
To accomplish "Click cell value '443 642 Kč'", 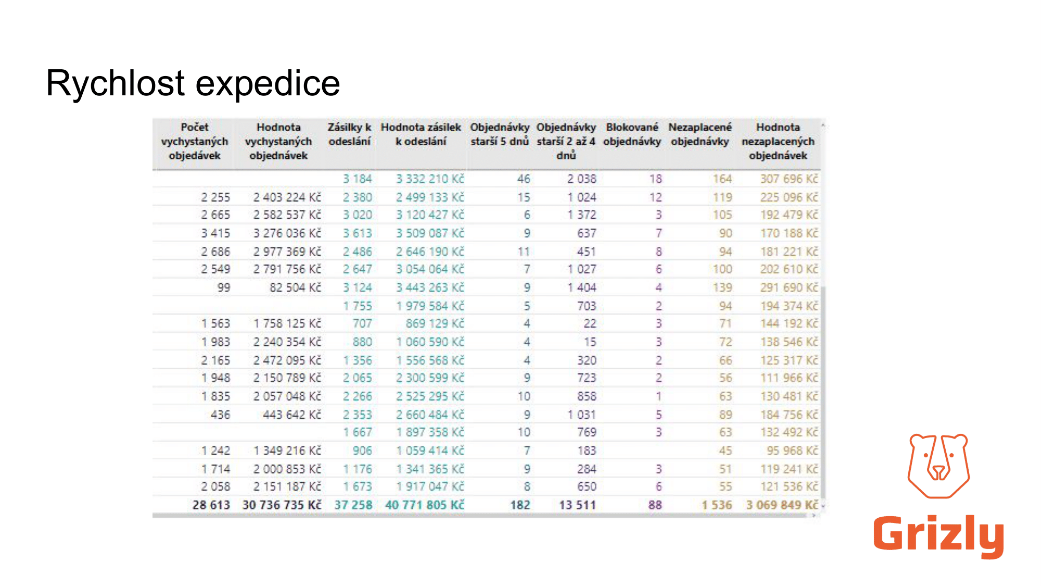I will point(292,415).
